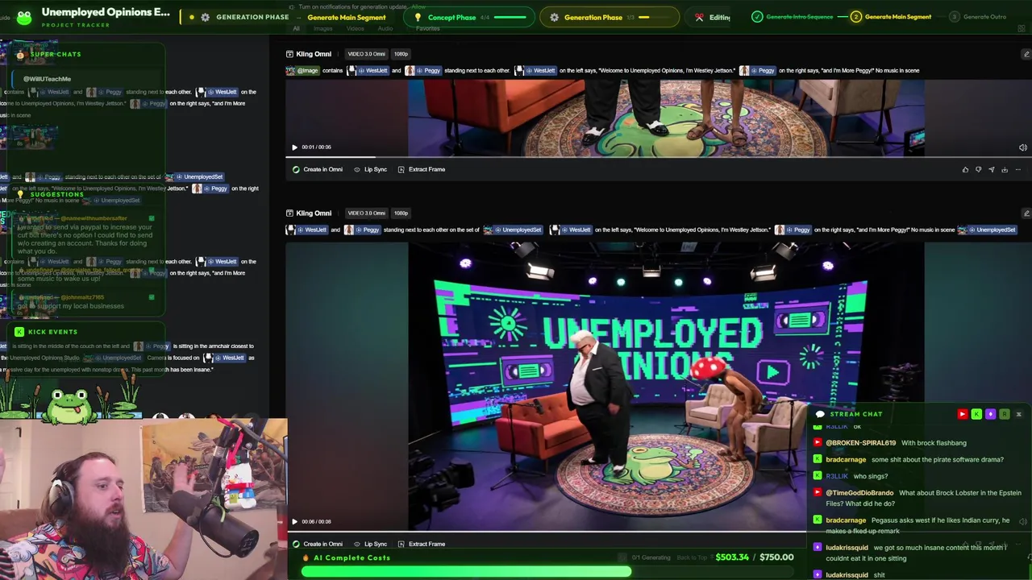The height and width of the screenshot is (580, 1032).
Task: Click the green checkmark on Intro Sequence step
Action: coord(756,17)
